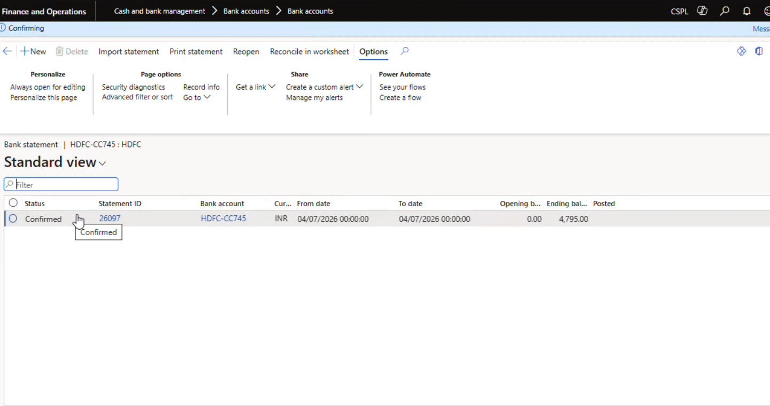The image size is (770, 406).
Task: Open Advanced filter or sort
Action: click(x=137, y=97)
